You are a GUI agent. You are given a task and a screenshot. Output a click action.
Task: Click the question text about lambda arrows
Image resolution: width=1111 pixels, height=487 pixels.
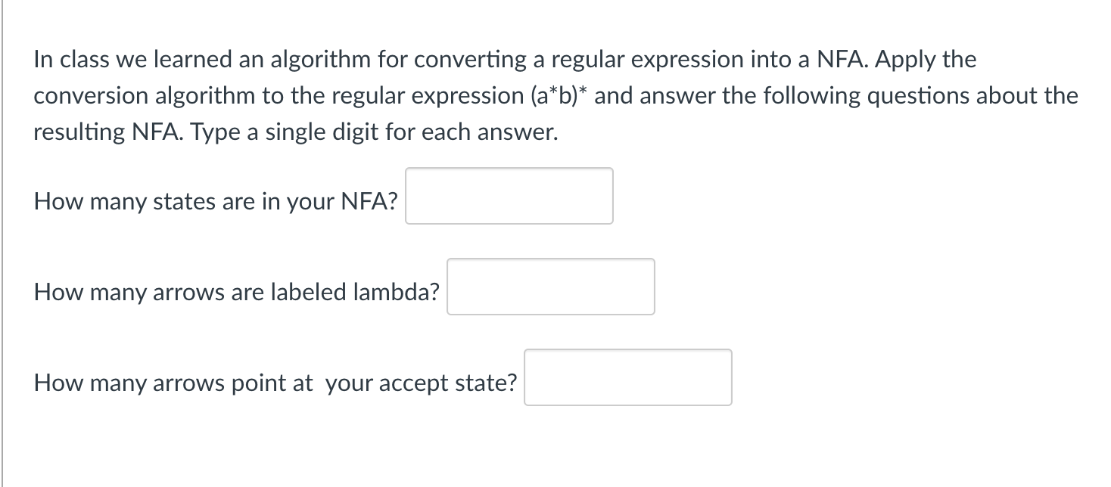[x=237, y=292]
